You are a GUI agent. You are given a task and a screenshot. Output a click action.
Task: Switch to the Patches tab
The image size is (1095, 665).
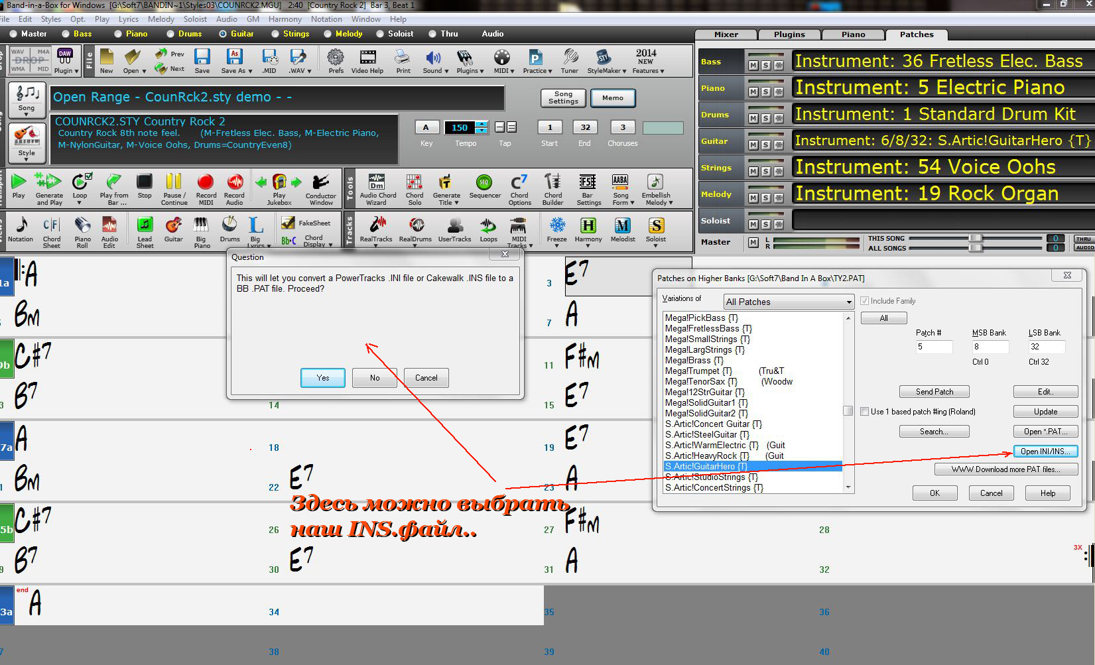tap(917, 34)
